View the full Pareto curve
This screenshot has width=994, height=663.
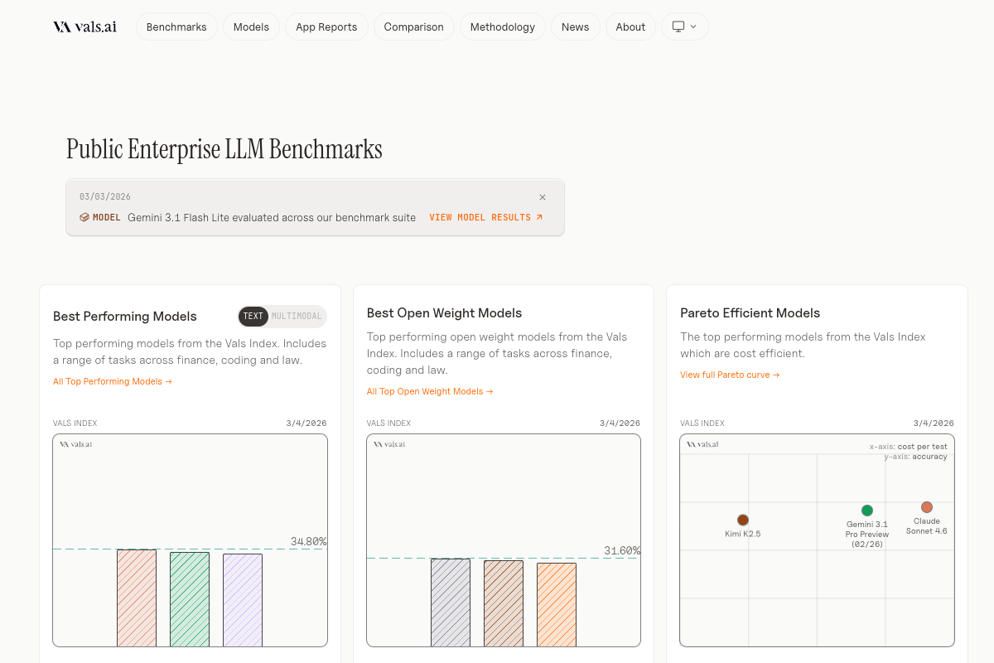[x=730, y=375]
